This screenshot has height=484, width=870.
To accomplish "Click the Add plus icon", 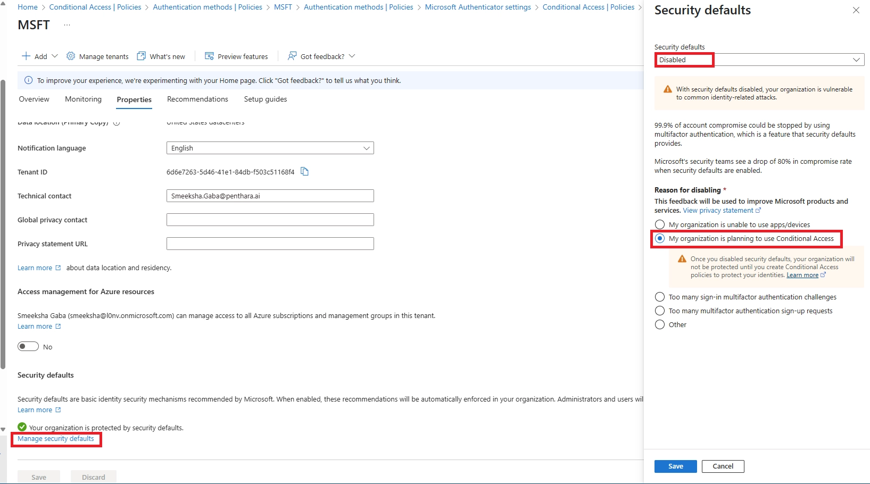I will [26, 56].
